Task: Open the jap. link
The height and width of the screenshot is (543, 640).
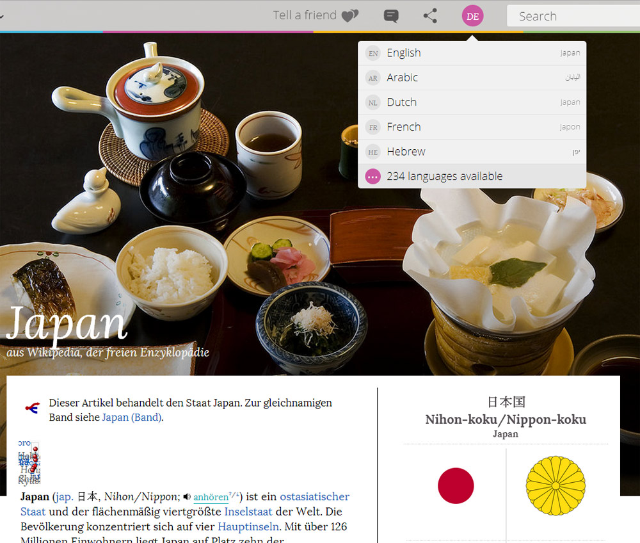Action: 65,496
